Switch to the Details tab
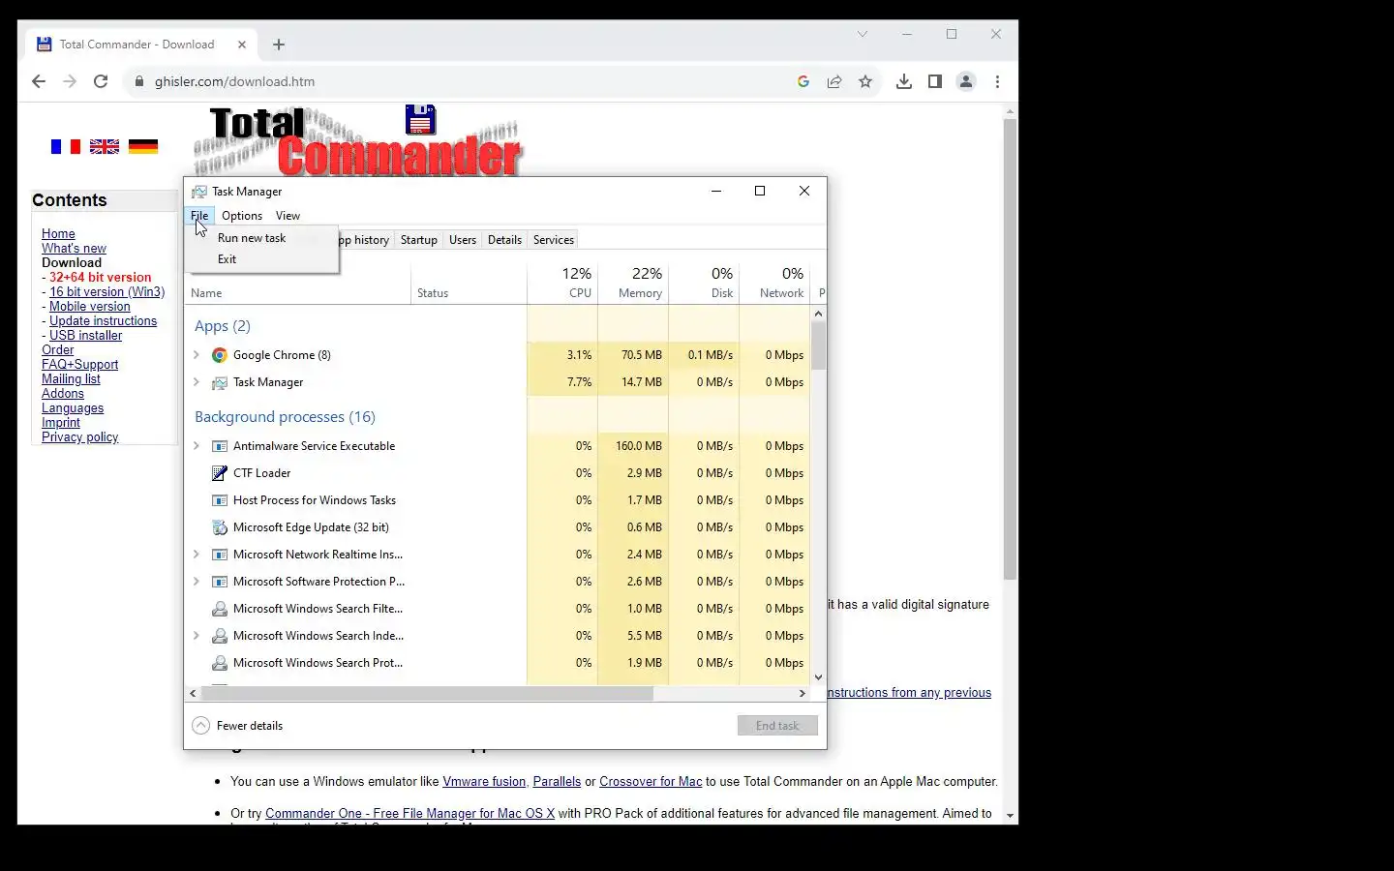Viewport: 1394px width, 871px height. pos(504,240)
